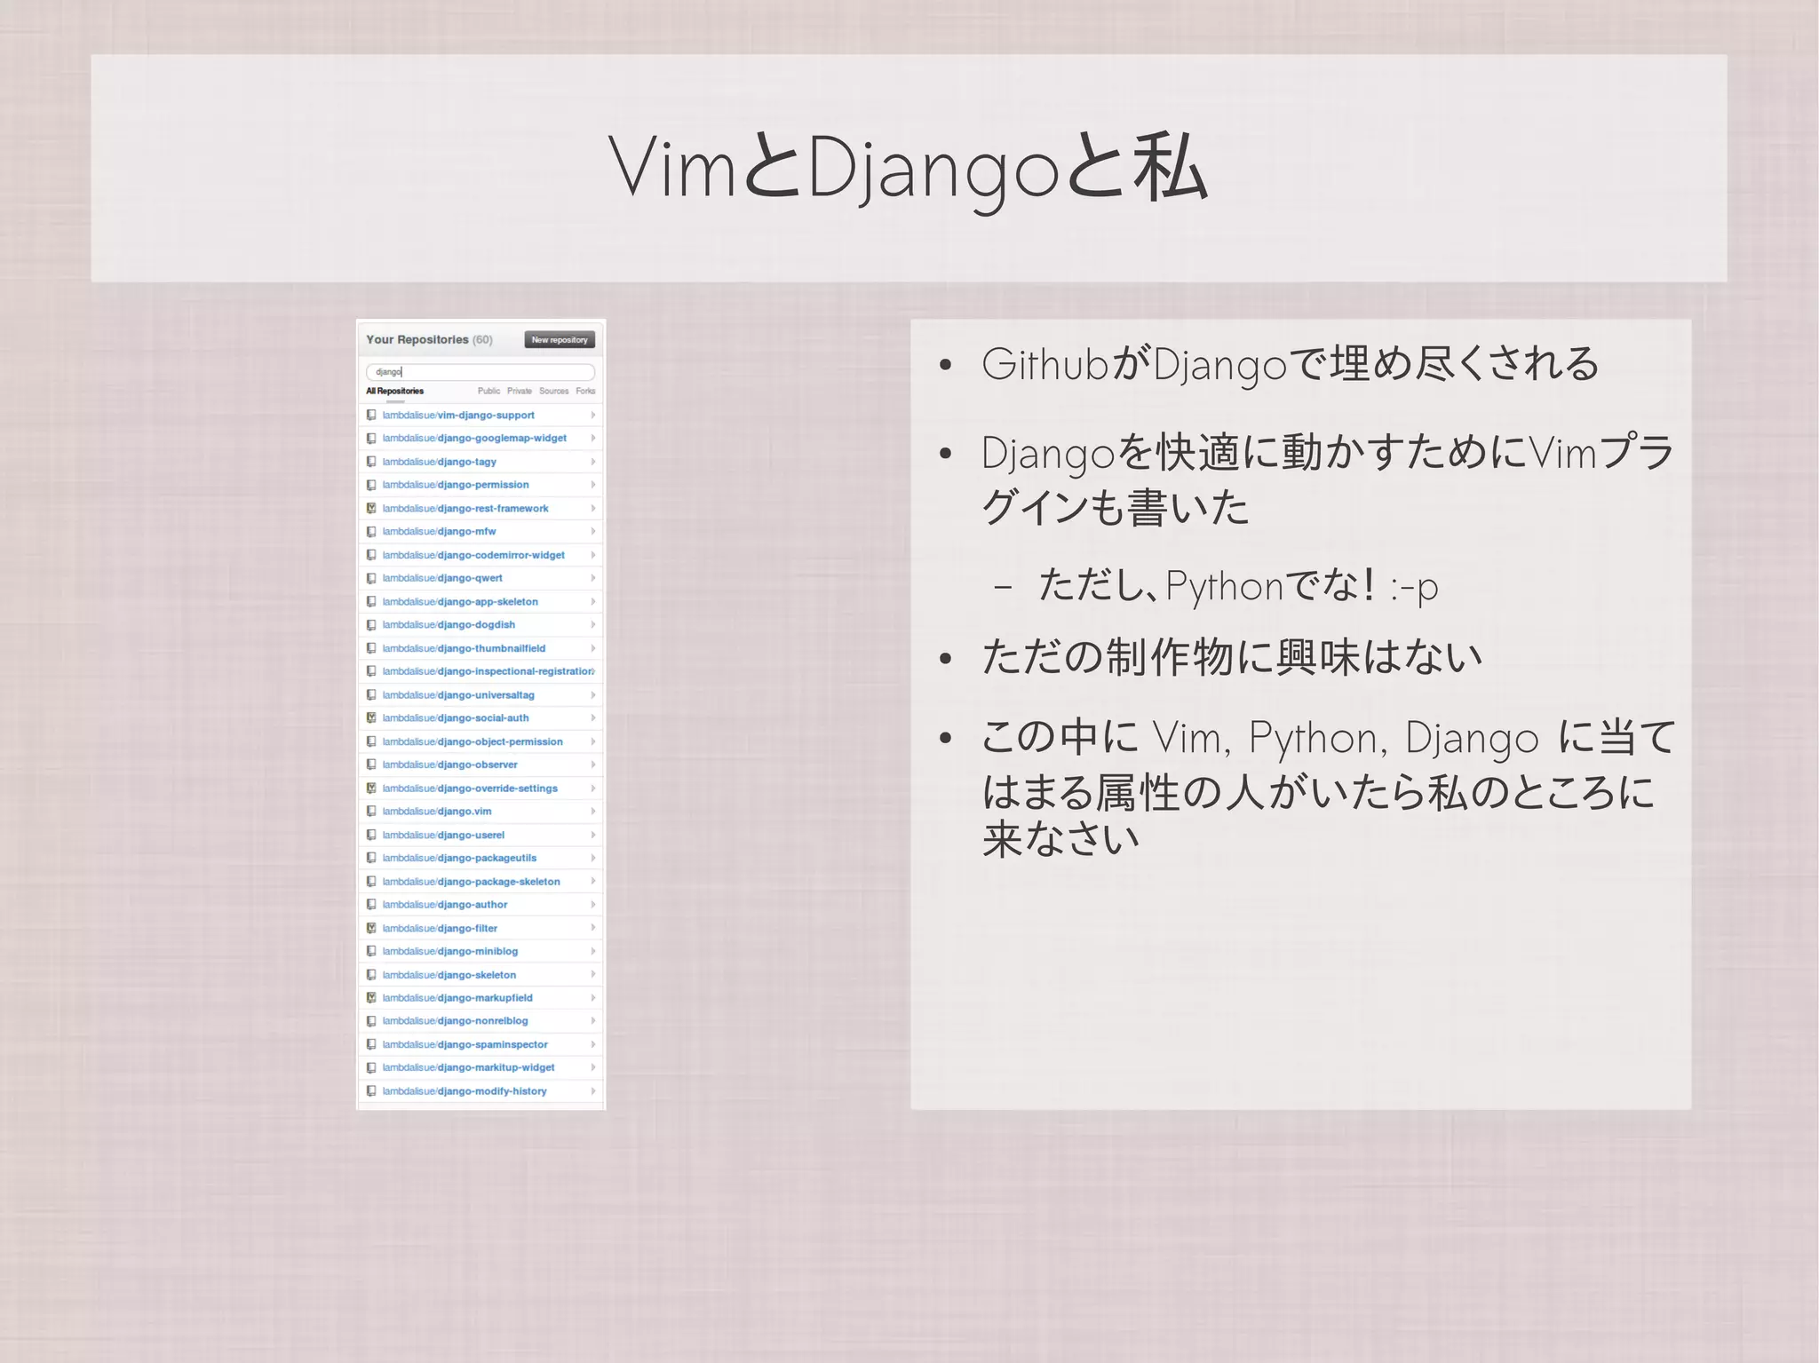The height and width of the screenshot is (1363, 1819).
Task: Click repo icon beside django-permission
Action: [x=371, y=485]
